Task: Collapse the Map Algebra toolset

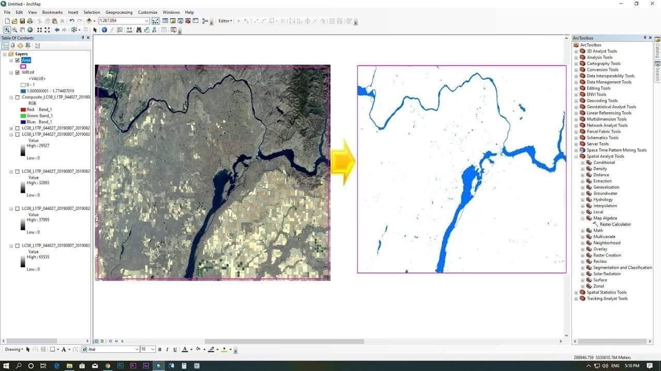Action: point(583,218)
